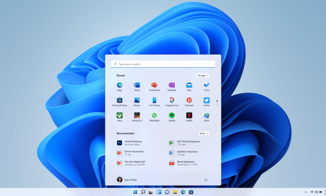Click the volume icon in system tray

click(316, 192)
